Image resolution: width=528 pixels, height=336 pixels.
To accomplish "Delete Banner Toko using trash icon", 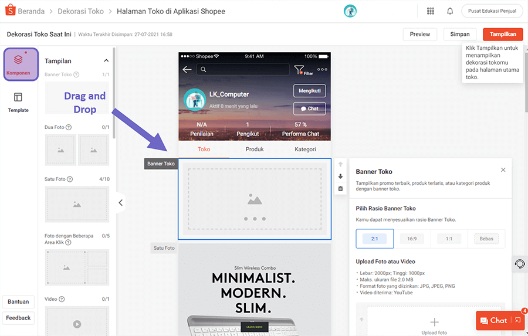I will [x=341, y=188].
